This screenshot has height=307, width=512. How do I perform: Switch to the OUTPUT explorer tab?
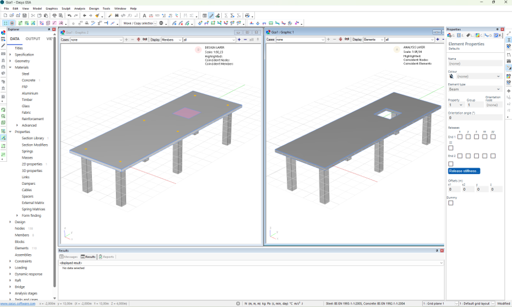pos(33,39)
